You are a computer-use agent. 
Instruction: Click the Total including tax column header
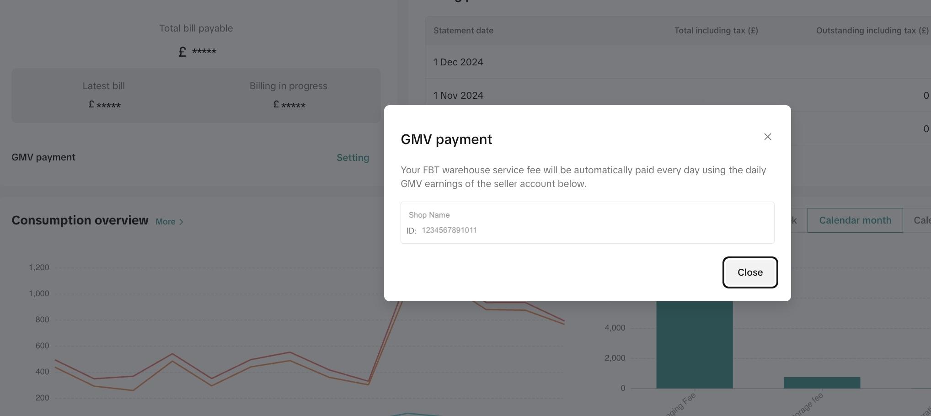point(716,30)
